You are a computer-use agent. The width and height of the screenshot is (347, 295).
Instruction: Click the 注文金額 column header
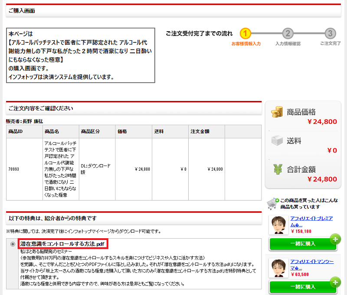tap(200, 131)
